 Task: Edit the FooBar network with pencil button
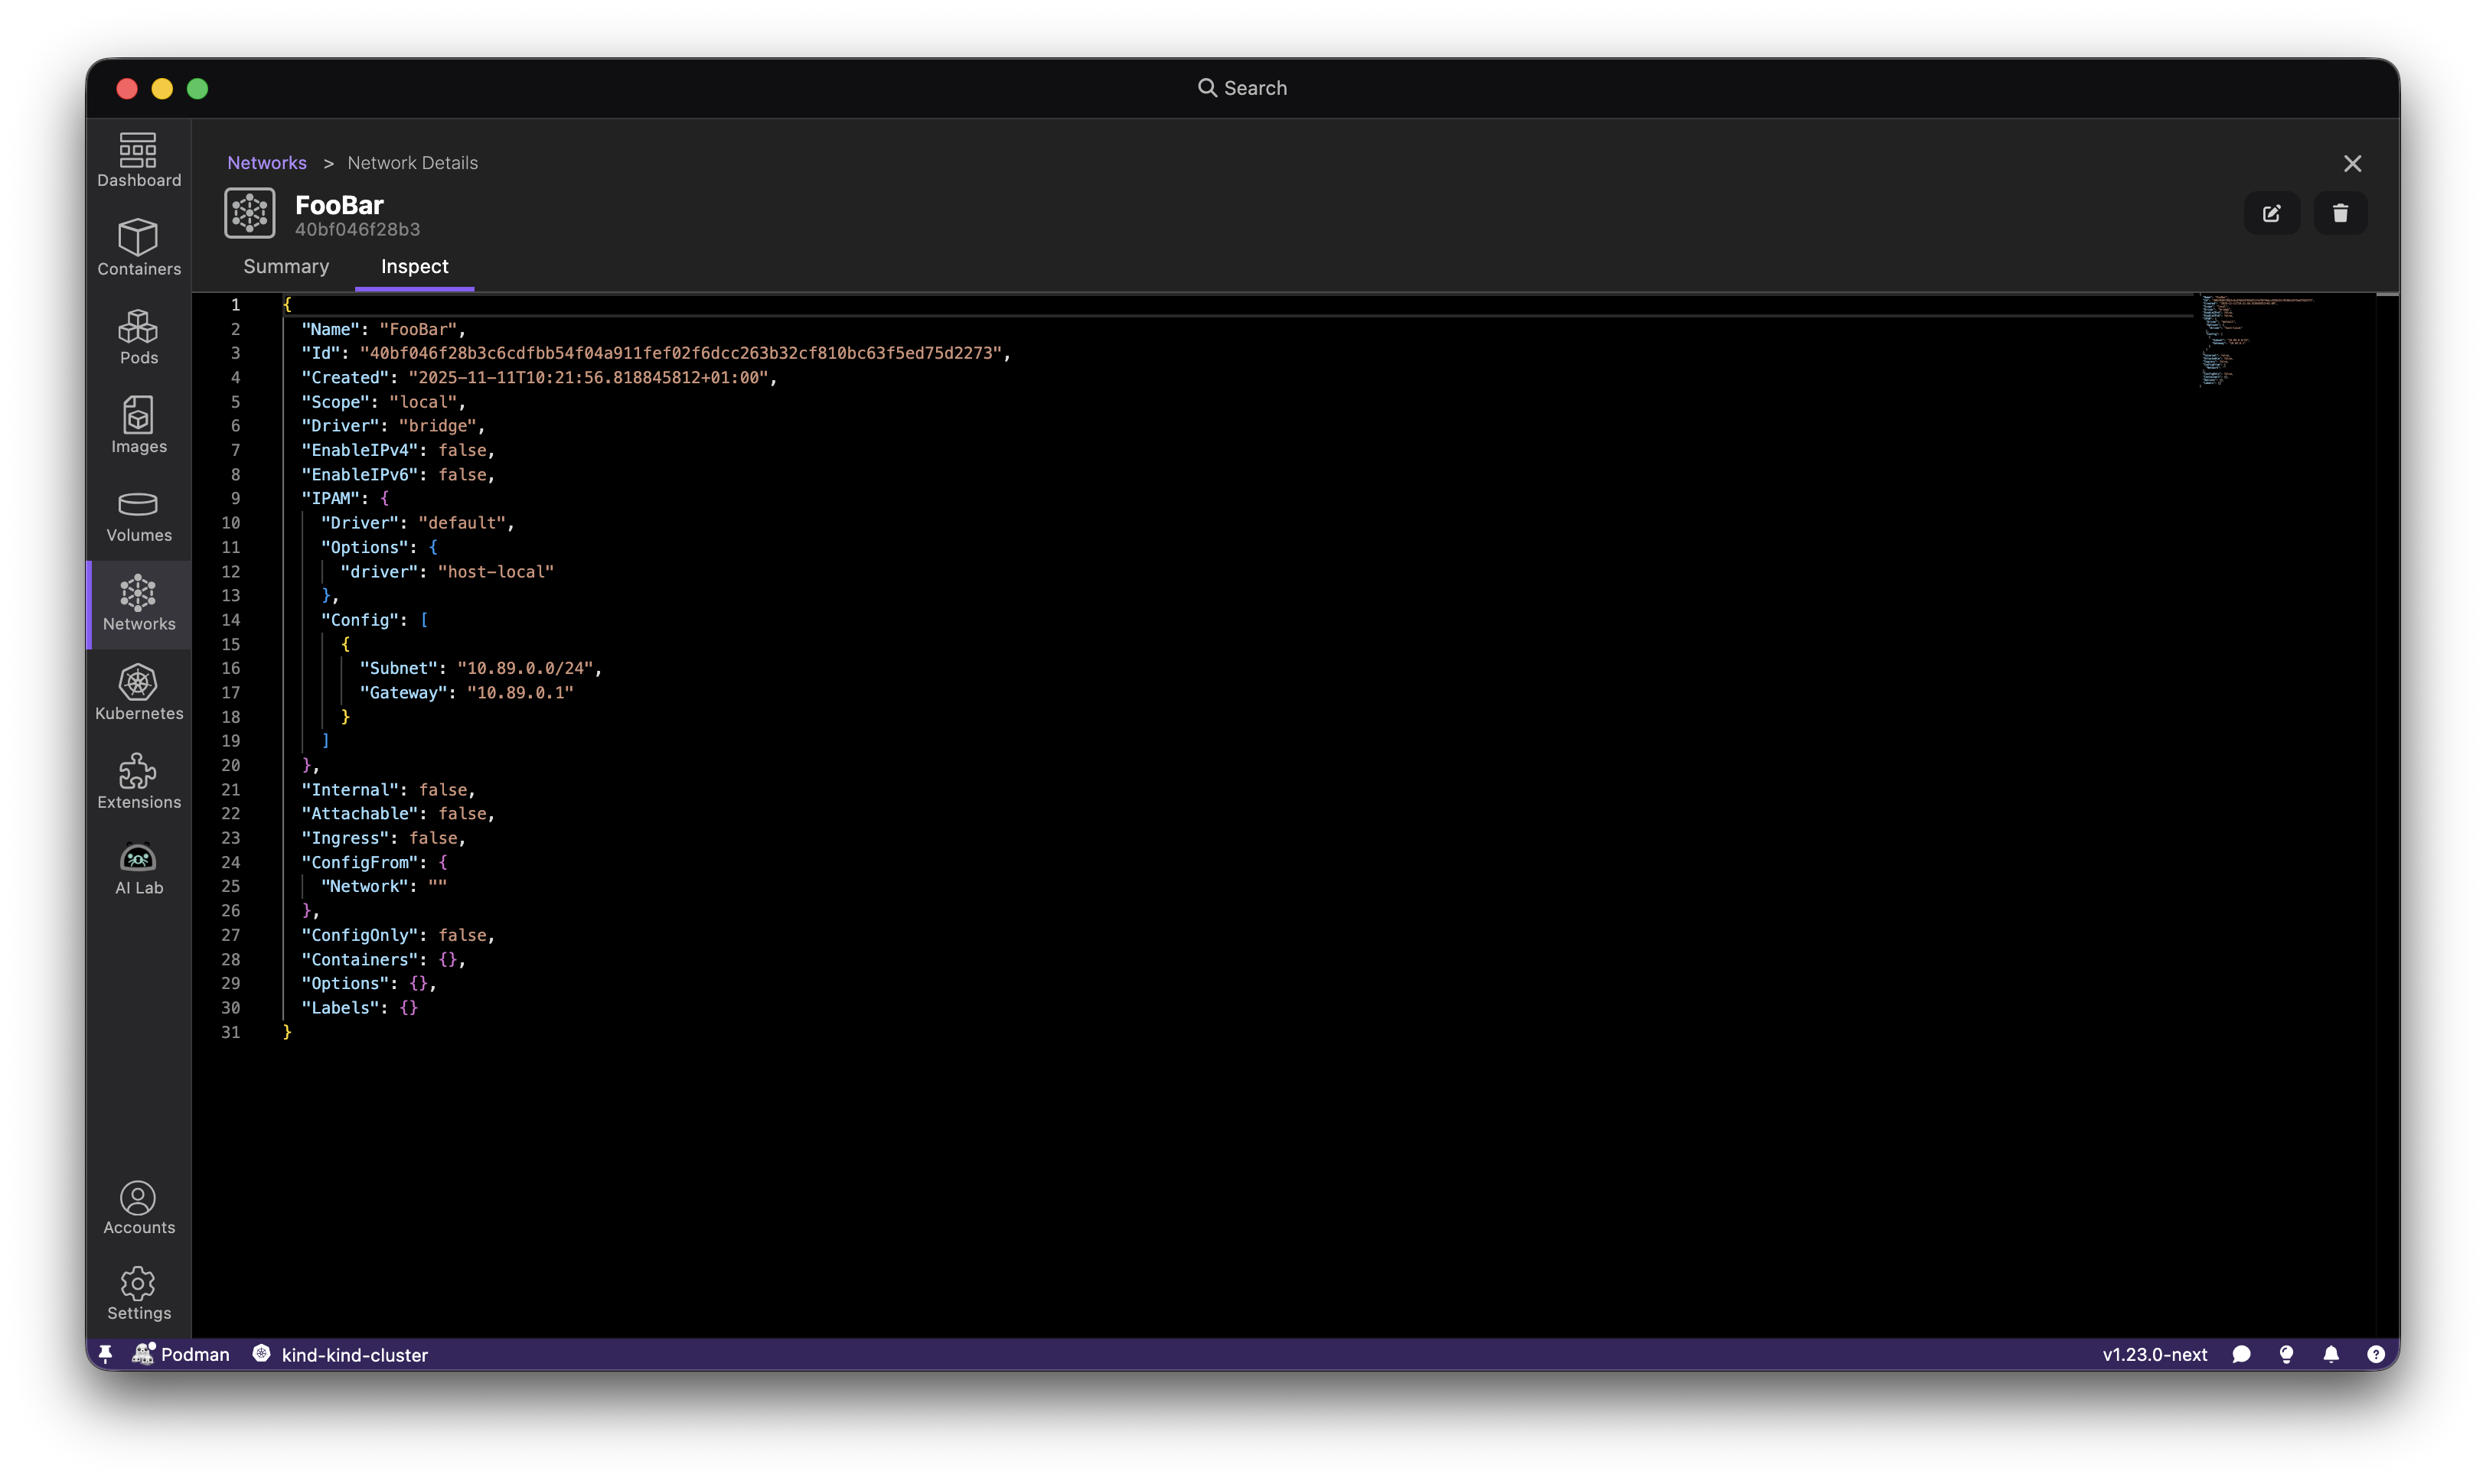point(2272,213)
